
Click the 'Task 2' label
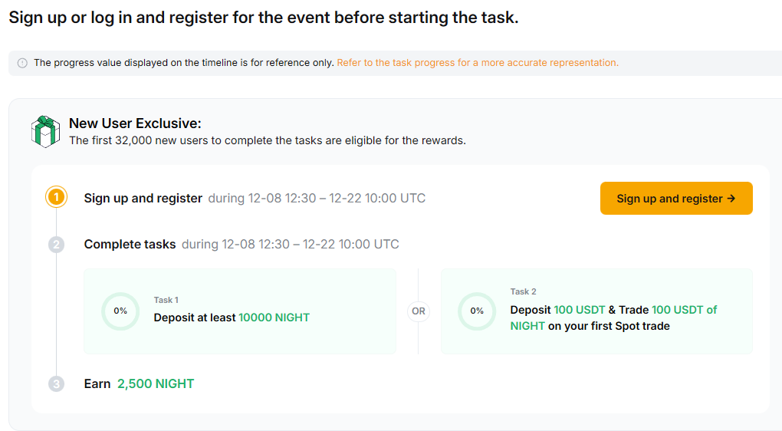[524, 291]
